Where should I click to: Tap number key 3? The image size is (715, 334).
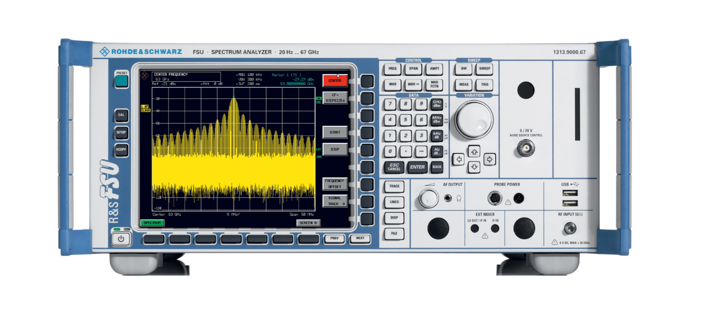pyautogui.click(x=421, y=135)
